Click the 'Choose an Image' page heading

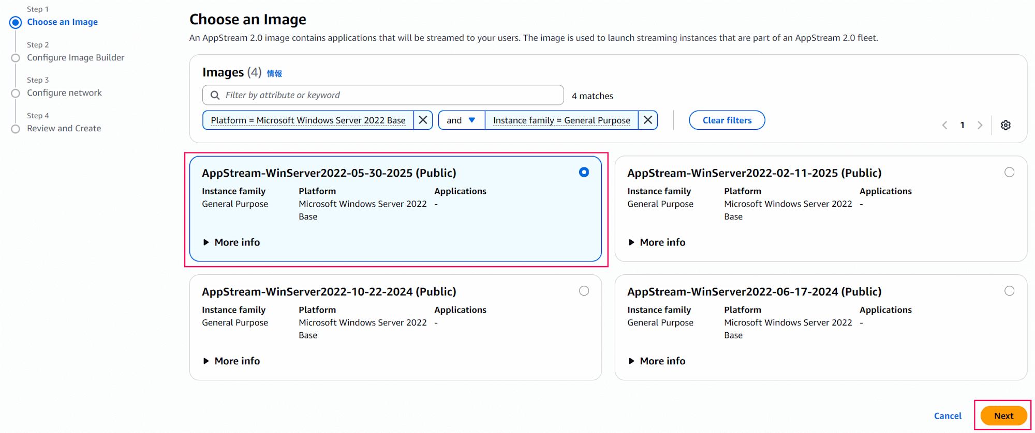click(248, 19)
